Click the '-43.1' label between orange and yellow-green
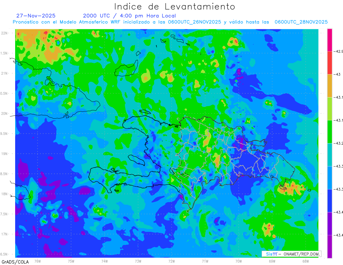 coord(339,97)
